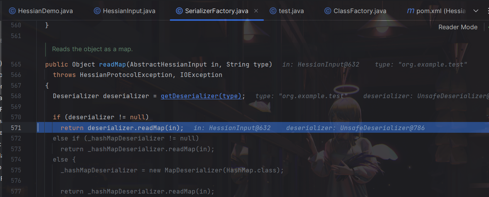The height and width of the screenshot is (197, 489).
Task: Click the 'in: HessianInput@632' hint on line 565
Action: [321, 64]
